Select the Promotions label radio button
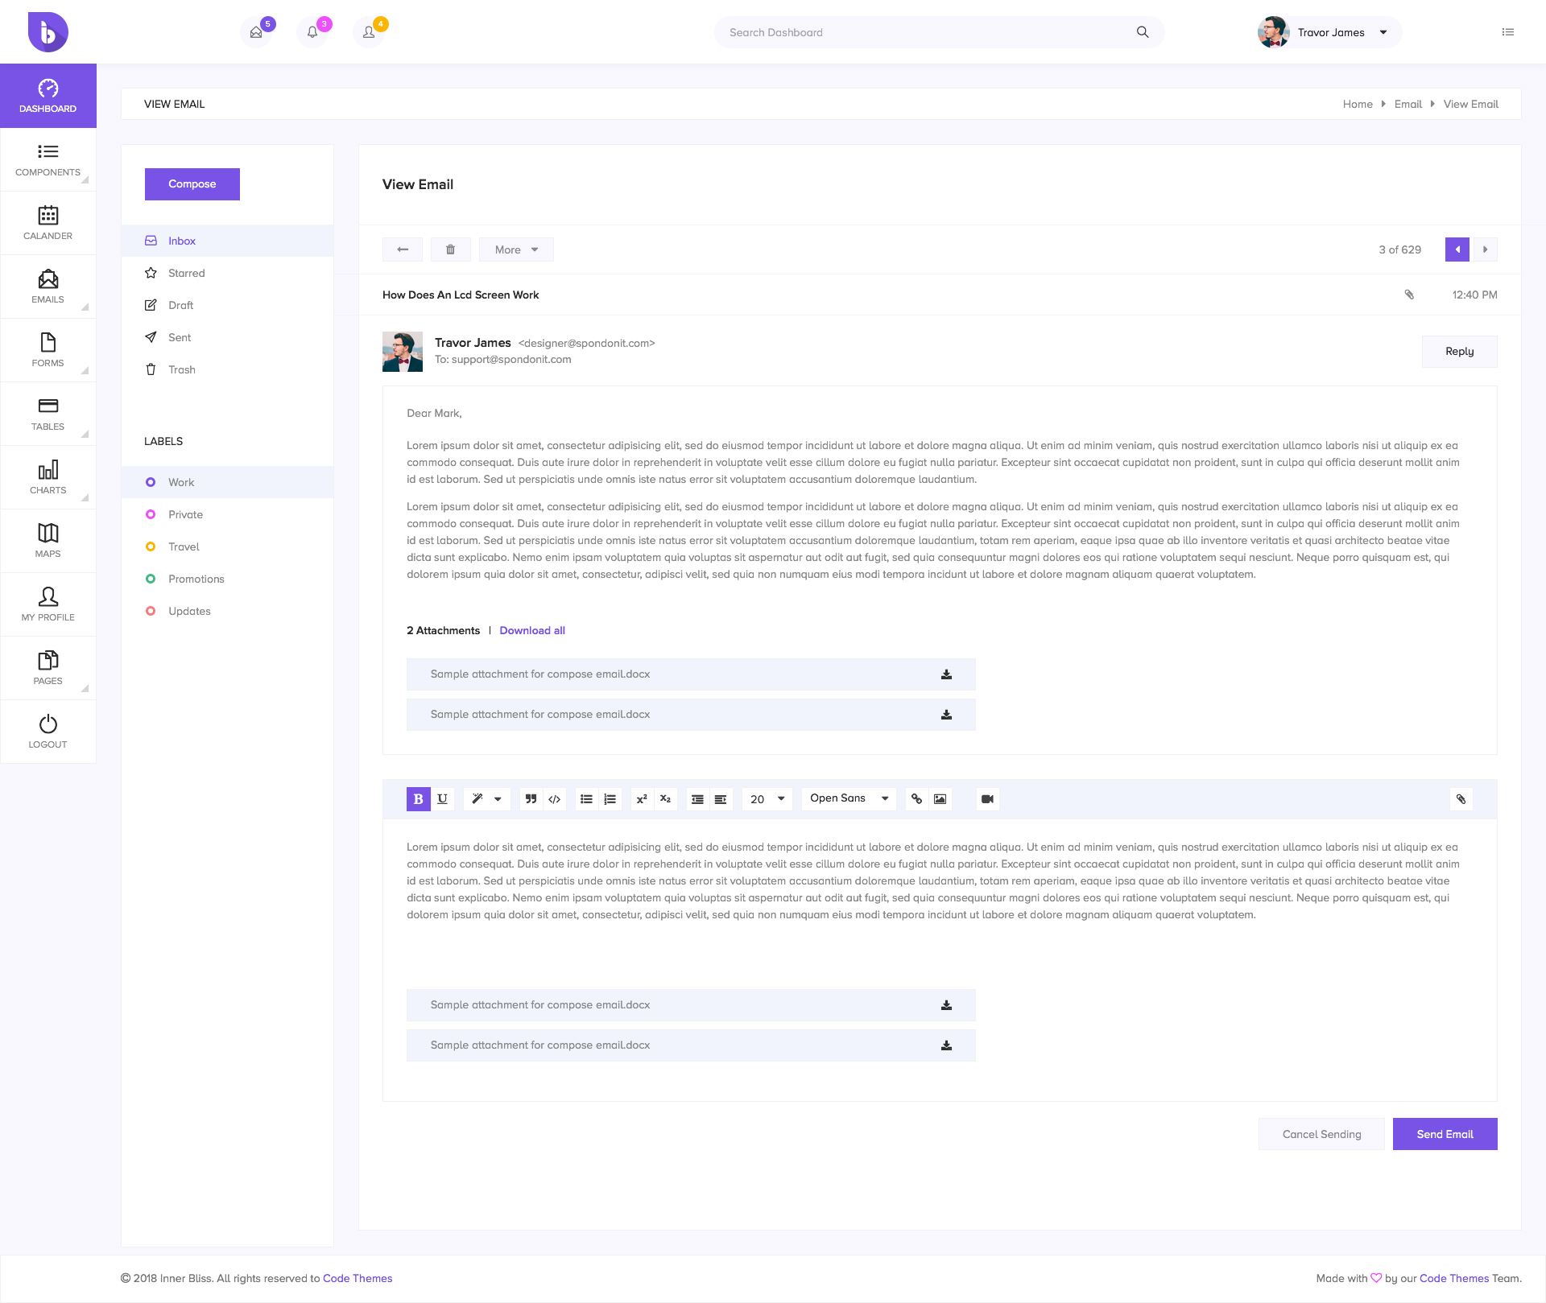The width and height of the screenshot is (1546, 1303). [151, 579]
